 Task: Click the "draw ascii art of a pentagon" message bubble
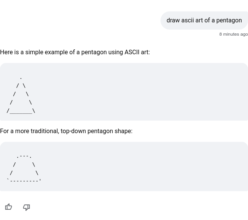pyautogui.click(x=204, y=20)
